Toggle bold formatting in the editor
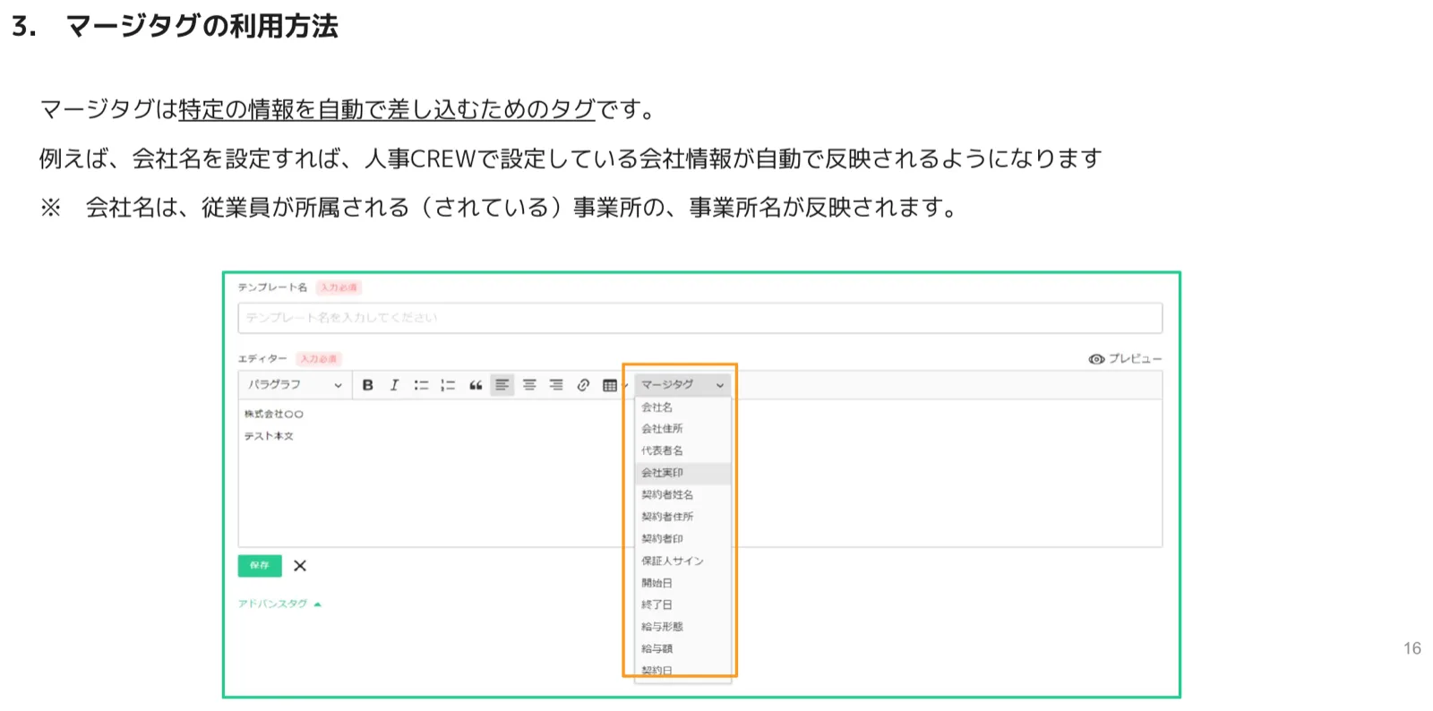Viewport: 1433px width, 711px height. 367,385
